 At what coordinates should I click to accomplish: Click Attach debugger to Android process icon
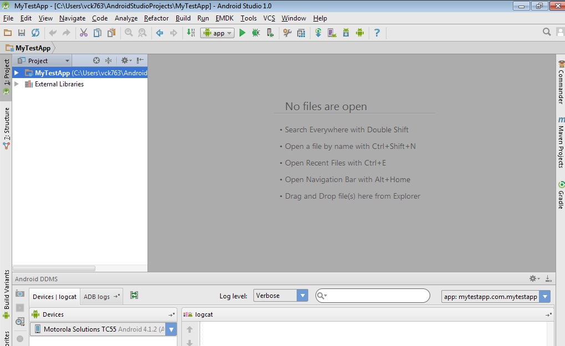click(x=270, y=33)
